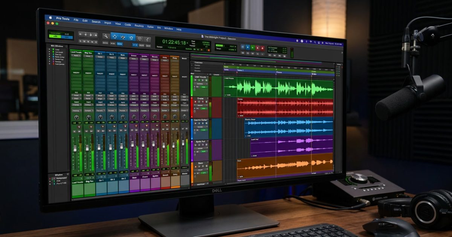Open the Search menu
This screenshot has height=237, width=452.
pyautogui.click(x=96, y=21)
